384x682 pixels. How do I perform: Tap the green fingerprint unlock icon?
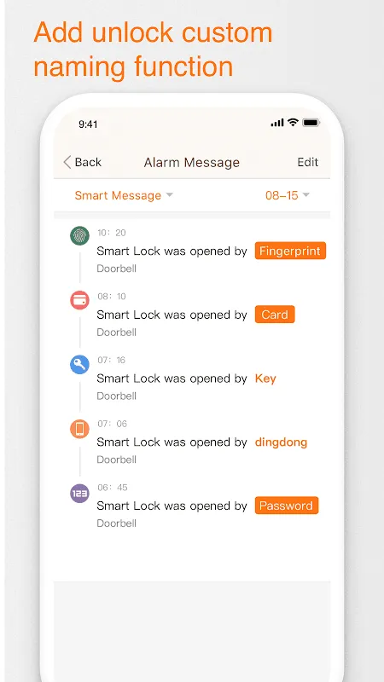79,236
